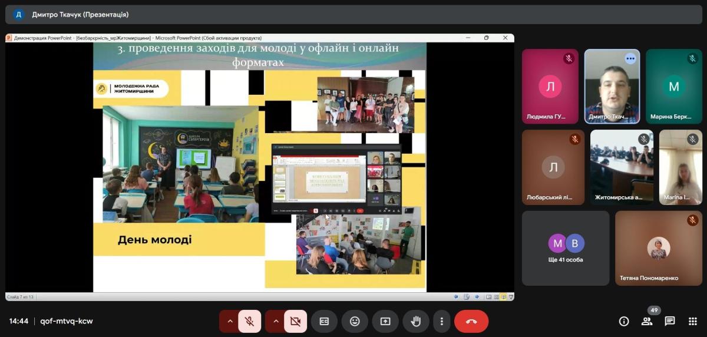Open options on Дмитро Ткачук's video tile
This screenshot has height=337, width=707.
tap(630, 58)
